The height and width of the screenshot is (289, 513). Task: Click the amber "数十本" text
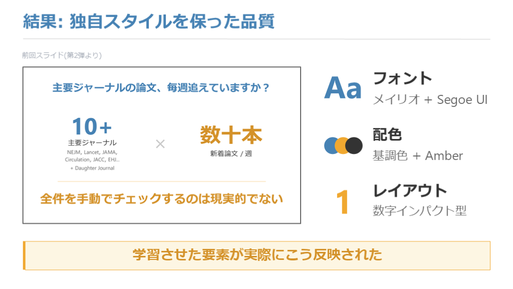tap(231, 134)
